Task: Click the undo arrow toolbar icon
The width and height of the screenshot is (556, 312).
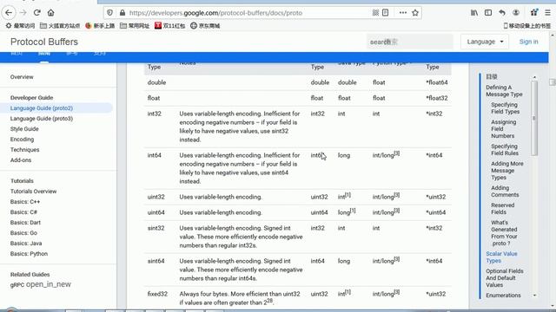Action: [502, 13]
